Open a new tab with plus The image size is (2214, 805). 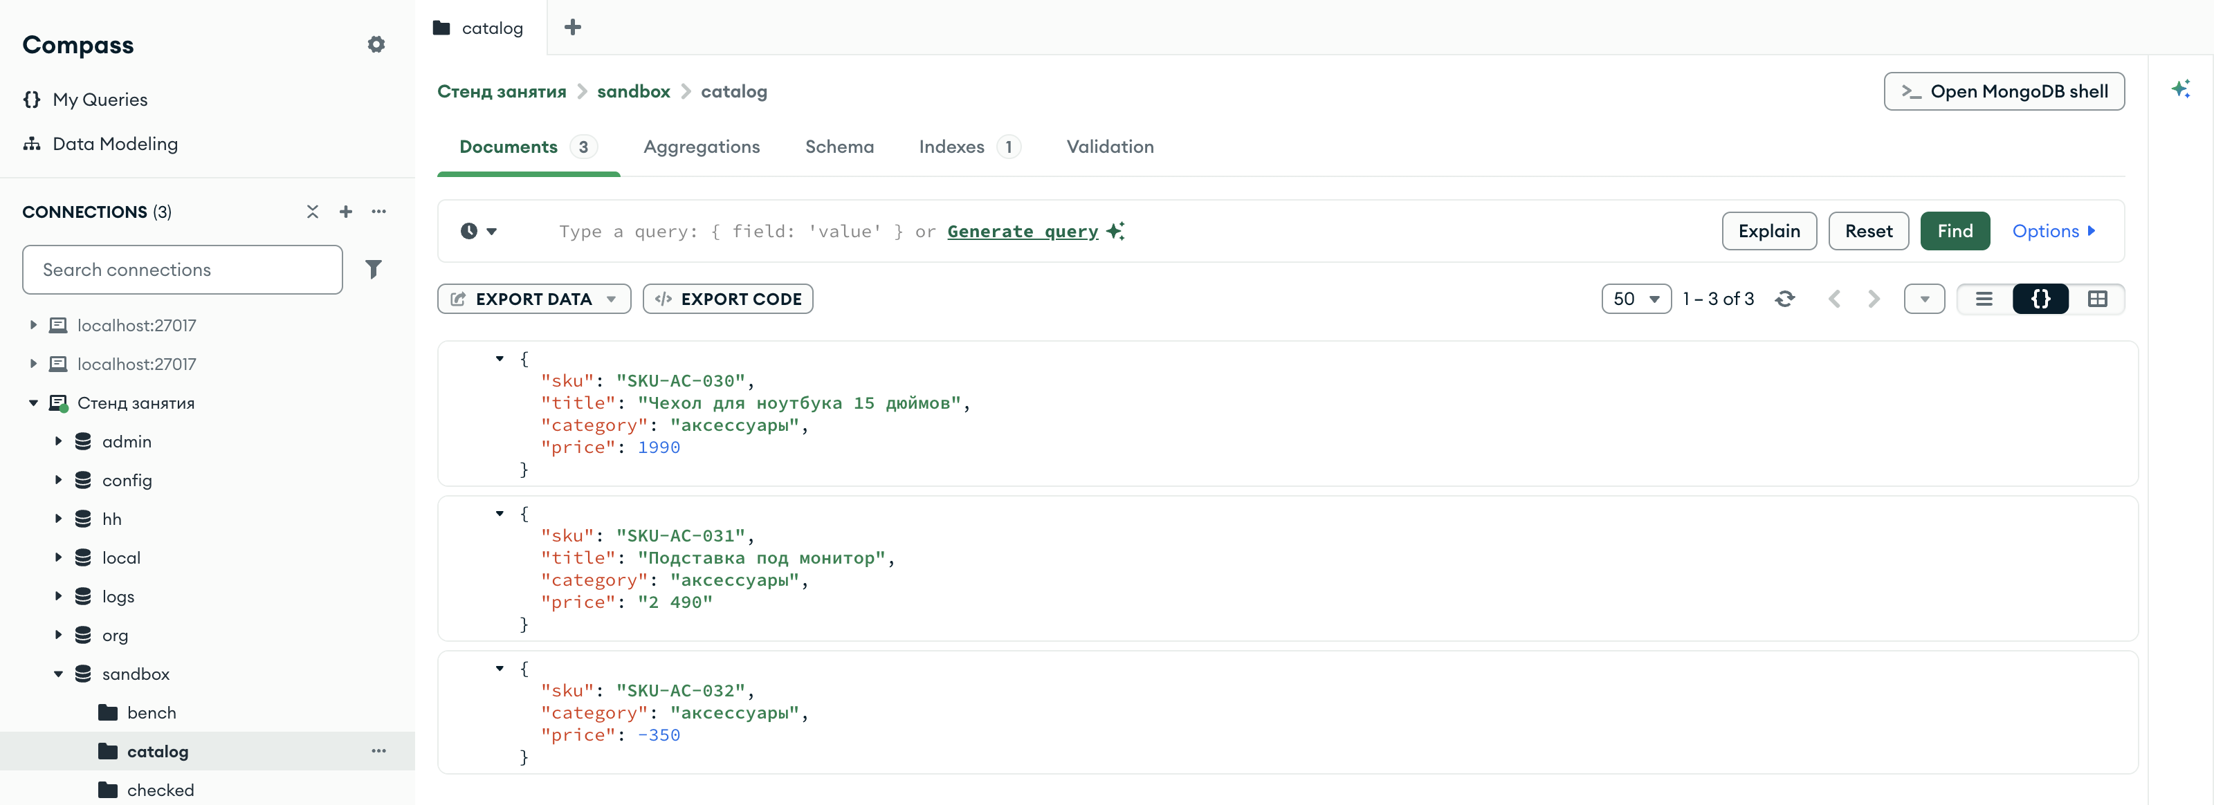(x=572, y=28)
